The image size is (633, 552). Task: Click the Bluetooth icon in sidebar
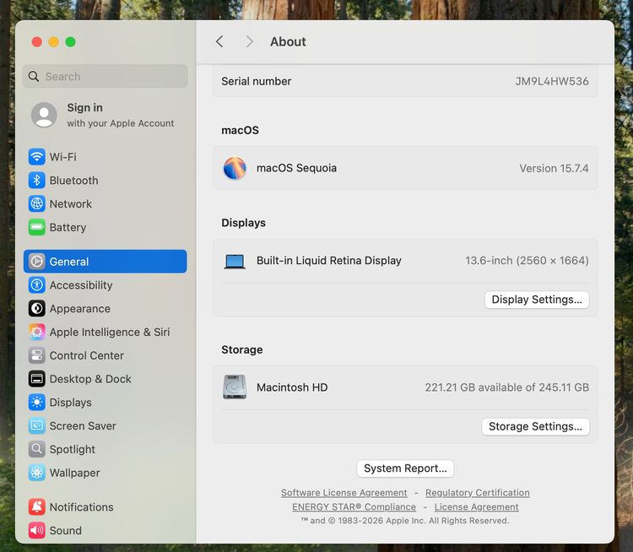[x=37, y=180]
